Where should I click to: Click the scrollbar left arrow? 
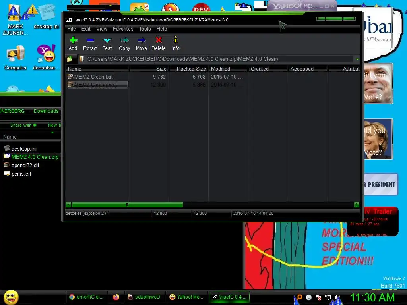click(x=68, y=205)
